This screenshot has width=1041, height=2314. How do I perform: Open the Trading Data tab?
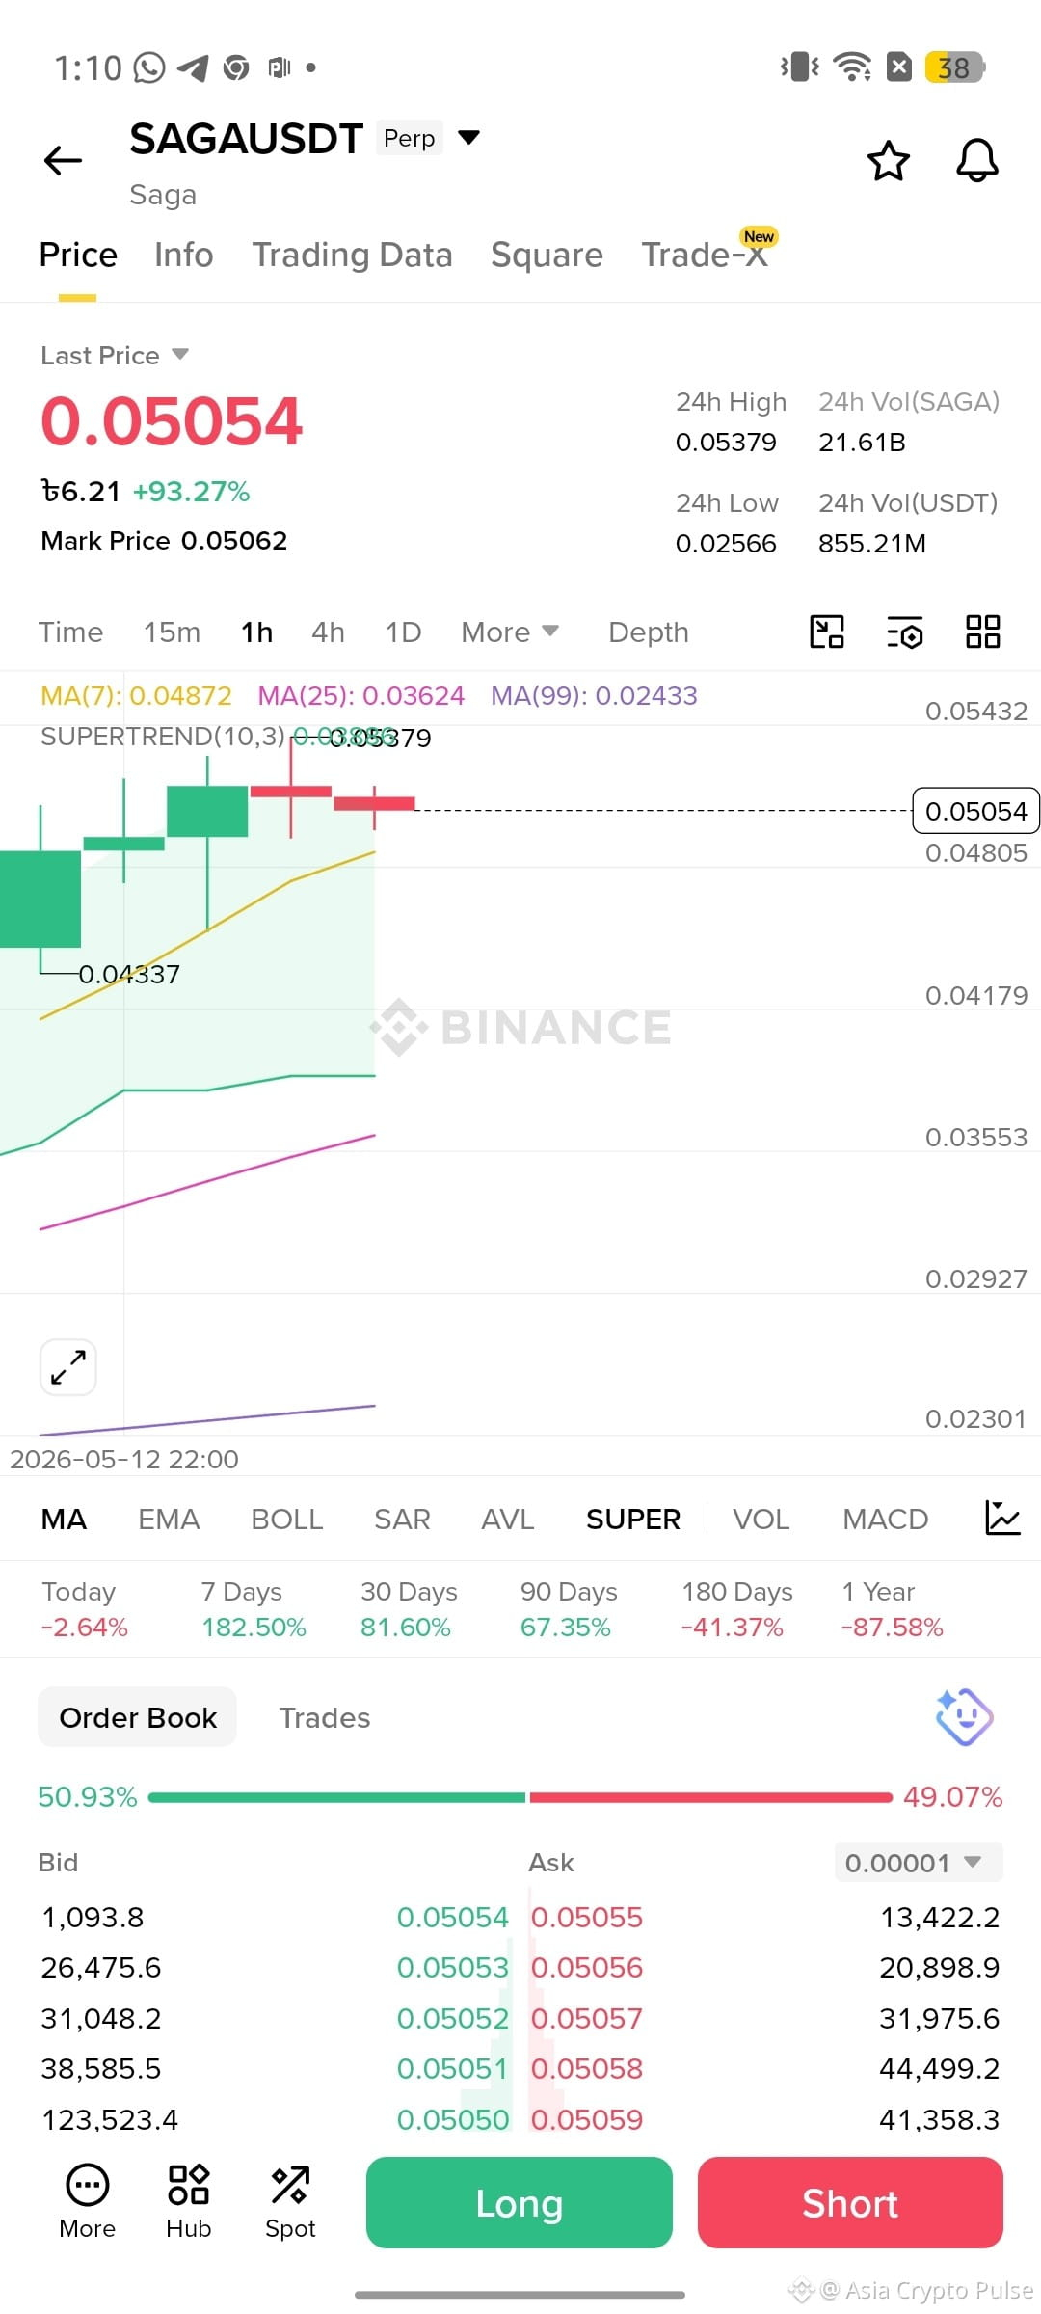352,255
